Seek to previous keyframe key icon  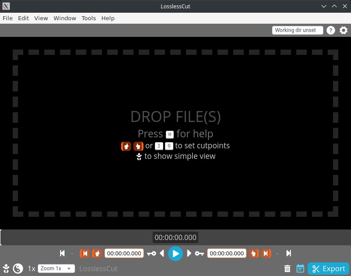click(x=151, y=253)
